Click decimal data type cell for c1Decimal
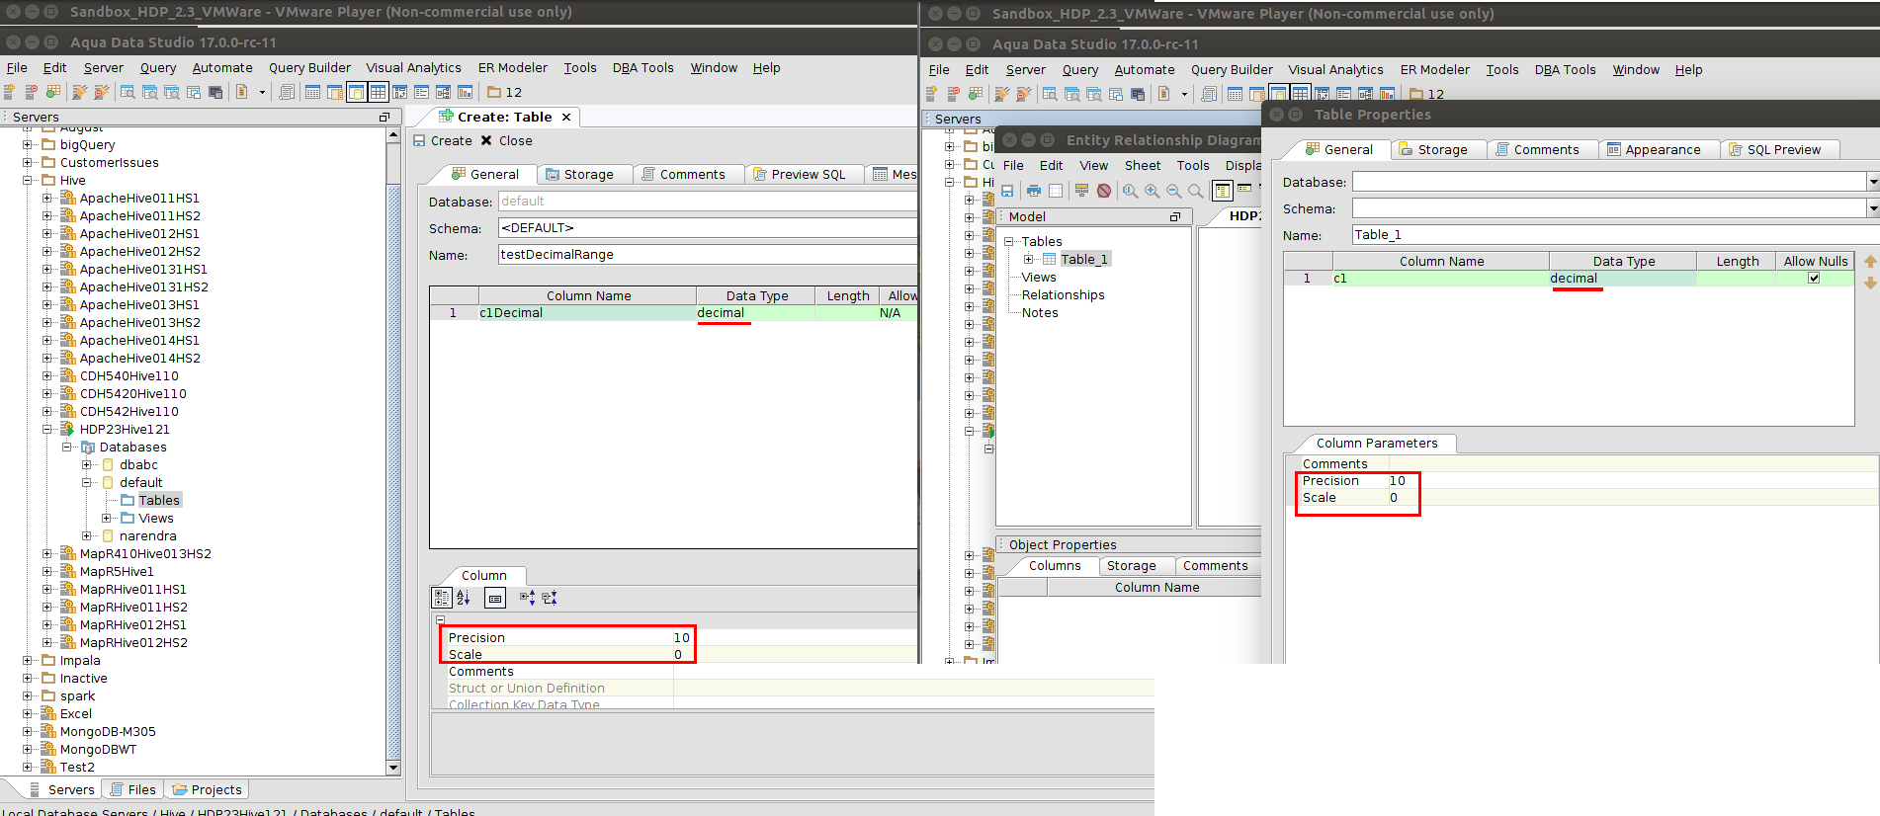This screenshot has width=1880, height=816. (x=755, y=313)
